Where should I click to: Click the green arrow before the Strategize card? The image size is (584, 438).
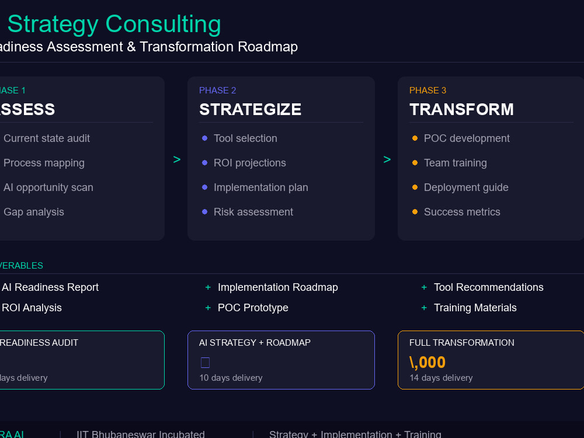[x=177, y=159]
